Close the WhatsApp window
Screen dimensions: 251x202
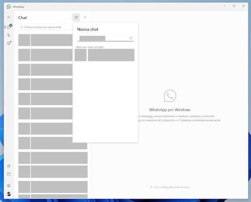(243, 6)
